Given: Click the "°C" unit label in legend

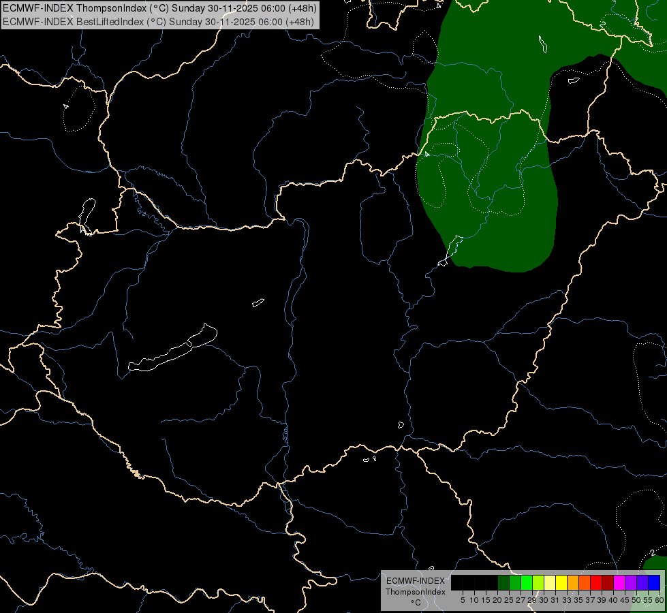Looking at the screenshot, I should coord(416,602).
